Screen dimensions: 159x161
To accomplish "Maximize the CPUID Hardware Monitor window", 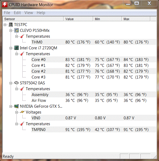I will tap(137, 3).
